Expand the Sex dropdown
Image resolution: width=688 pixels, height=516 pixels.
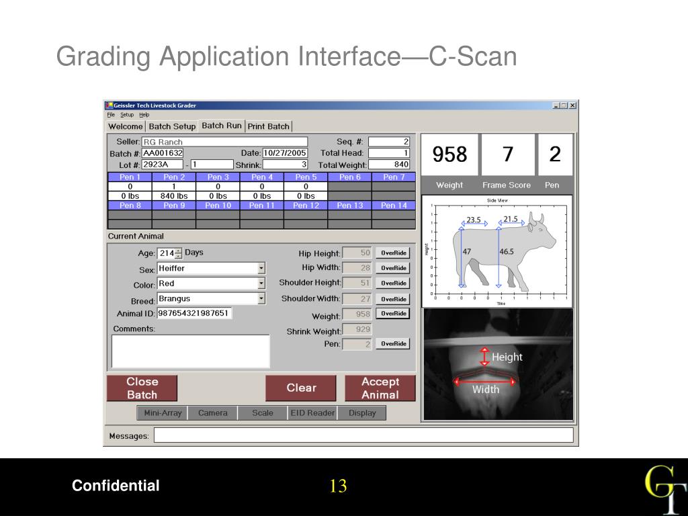261,268
